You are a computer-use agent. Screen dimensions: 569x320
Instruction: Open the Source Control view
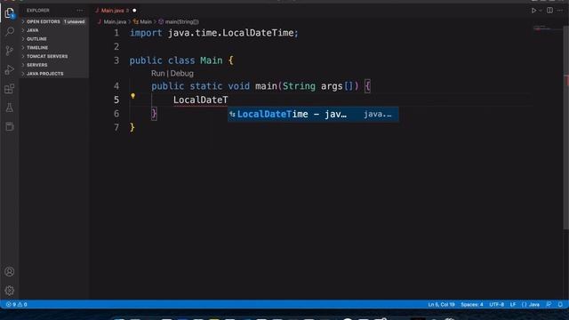click(10, 51)
